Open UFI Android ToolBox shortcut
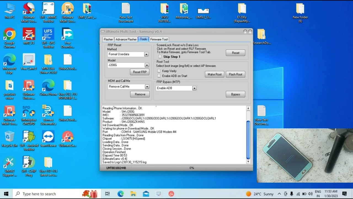 (29, 141)
